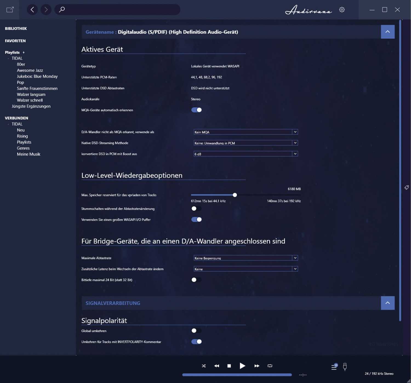Click the playback progress bar
The width and height of the screenshot is (411, 383).
coord(237,375)
